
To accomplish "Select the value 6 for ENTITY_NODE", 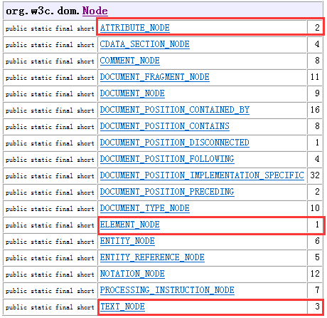I will point(317,241).
